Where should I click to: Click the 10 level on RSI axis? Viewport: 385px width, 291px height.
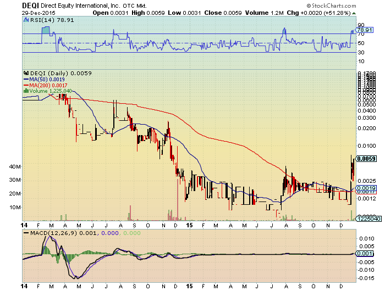(361, 61)
